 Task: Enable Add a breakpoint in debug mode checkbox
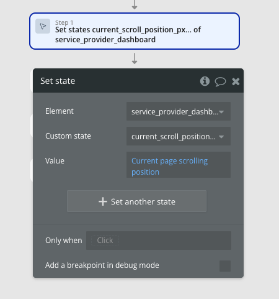(225, 266)
